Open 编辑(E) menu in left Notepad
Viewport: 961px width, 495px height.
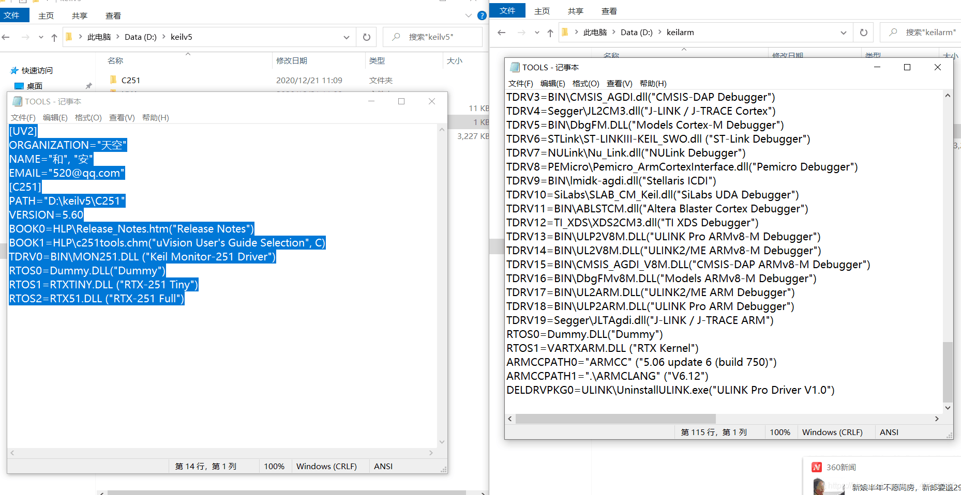click(55, 118)
